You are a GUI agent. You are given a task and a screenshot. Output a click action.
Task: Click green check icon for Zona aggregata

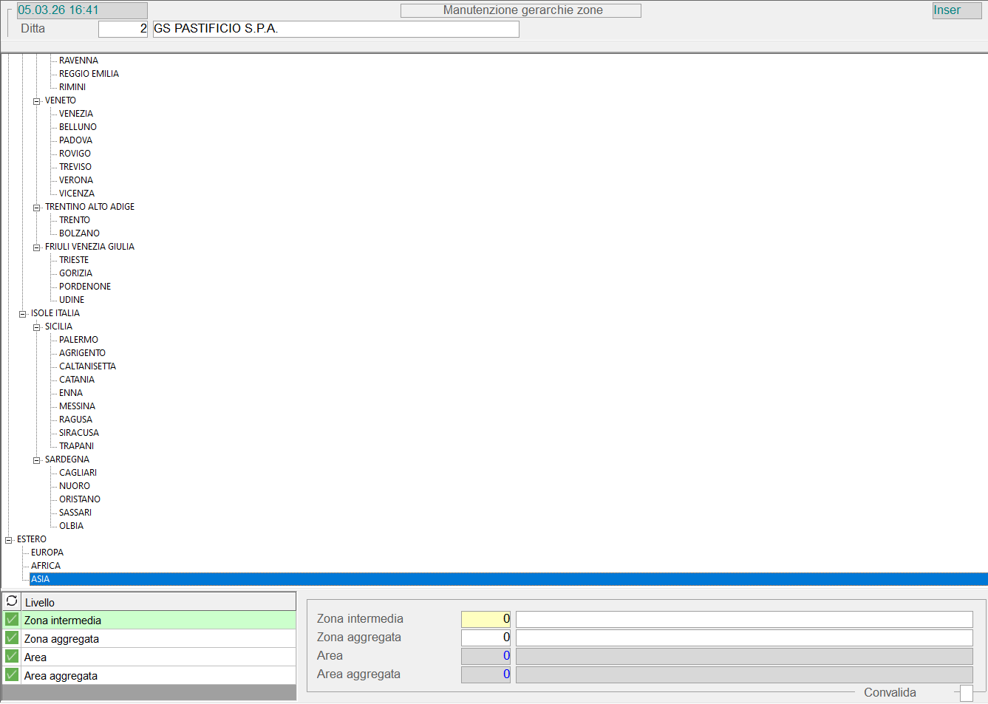click(x=12, y=638)
